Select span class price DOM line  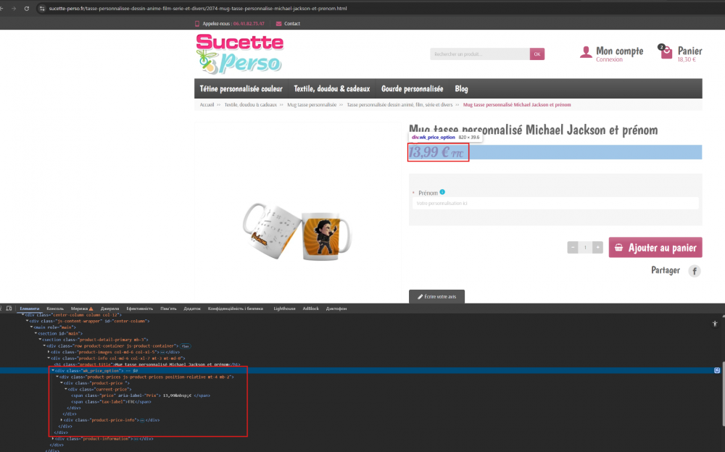coord(140,395)
